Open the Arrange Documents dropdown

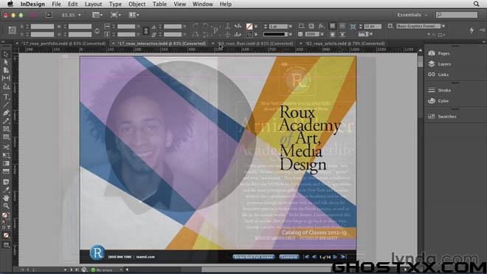click(x=134, y=15)
